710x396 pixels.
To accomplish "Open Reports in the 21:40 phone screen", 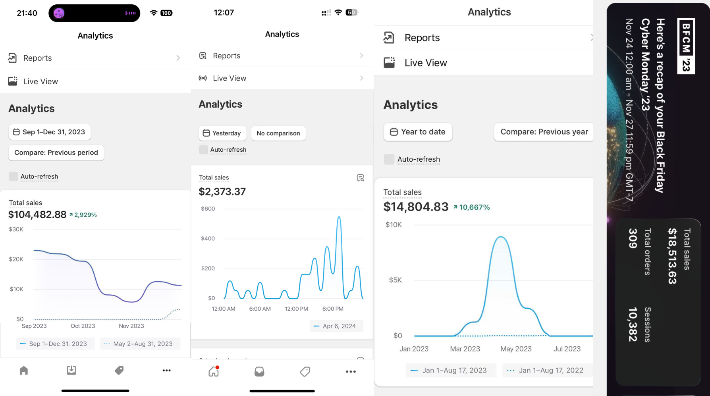I will 95,58.
